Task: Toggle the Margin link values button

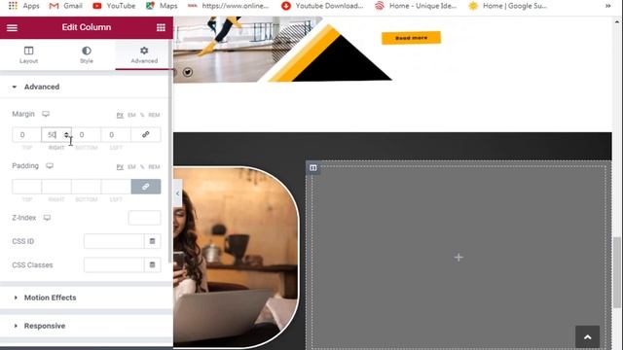Action: click(146, 134)
